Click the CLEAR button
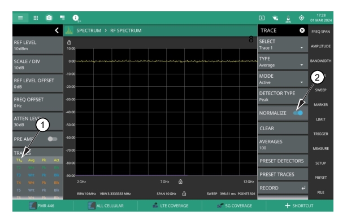Image resolution: width=347 pixels, height=217 pixels. pyautogui.click(x=283, y=129)
